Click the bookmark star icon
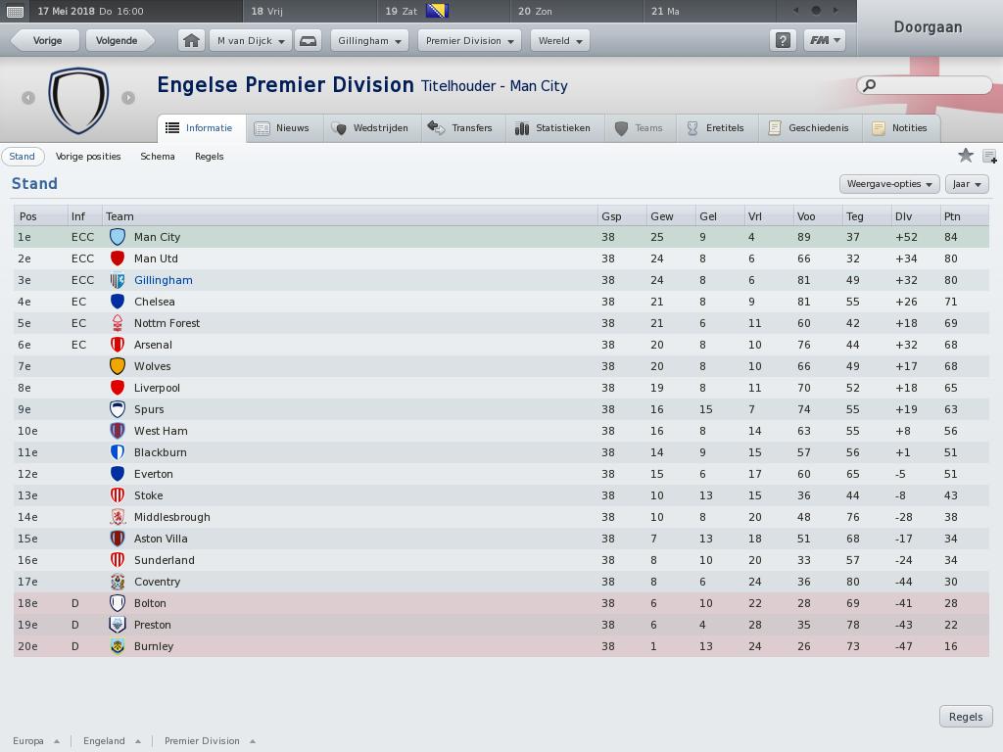This screenshot has height=752, width=1003. coord(965,156)
